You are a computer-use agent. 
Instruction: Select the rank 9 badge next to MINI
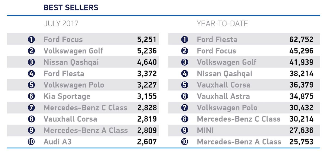click(185, 130)
